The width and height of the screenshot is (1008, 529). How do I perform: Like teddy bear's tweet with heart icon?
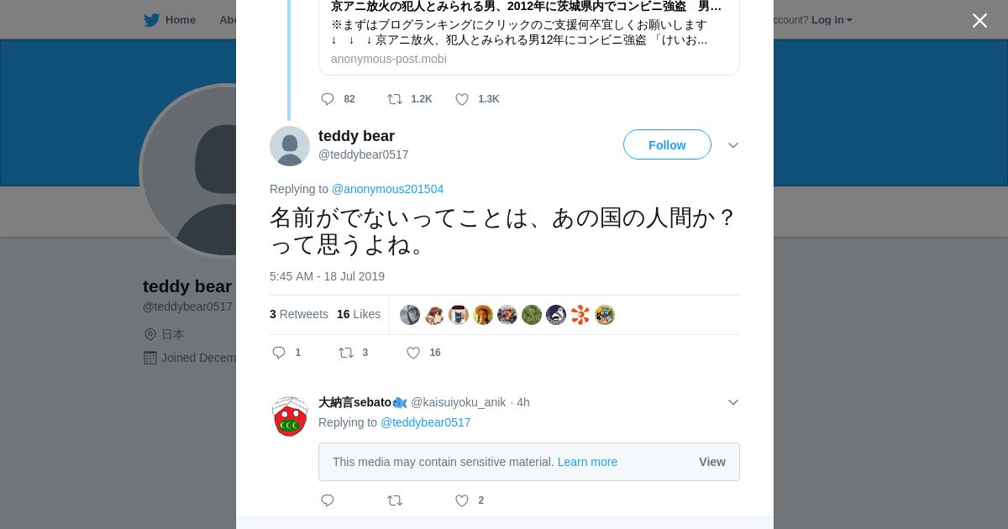click(413, 353)
